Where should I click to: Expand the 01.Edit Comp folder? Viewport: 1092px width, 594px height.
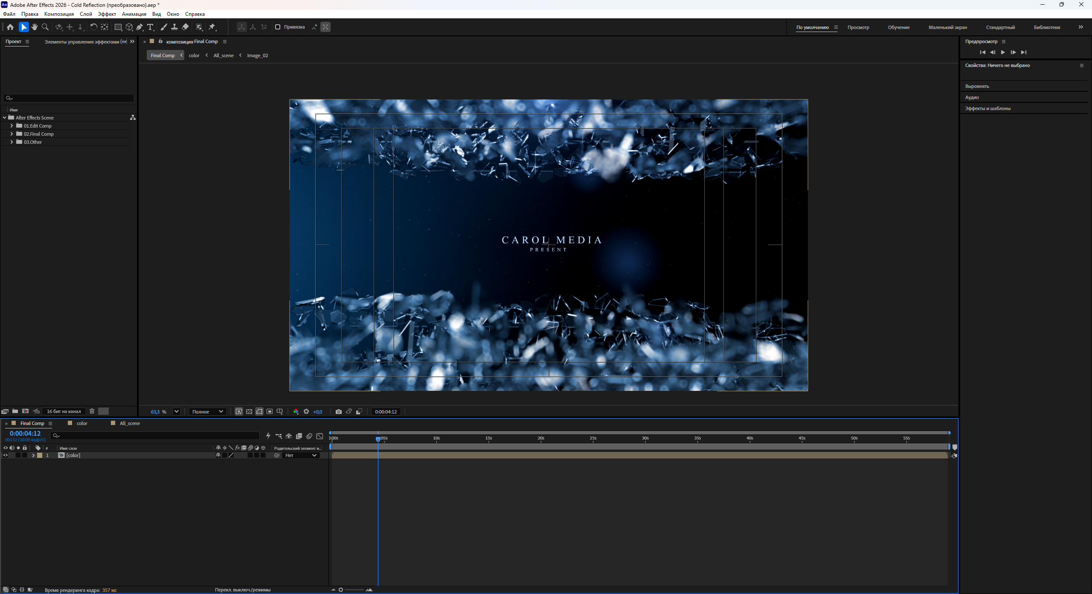pos(12,126)
